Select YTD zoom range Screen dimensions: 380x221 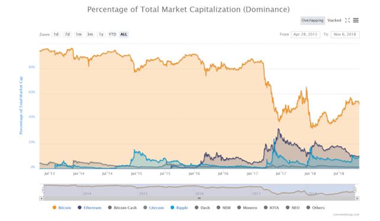112,34
